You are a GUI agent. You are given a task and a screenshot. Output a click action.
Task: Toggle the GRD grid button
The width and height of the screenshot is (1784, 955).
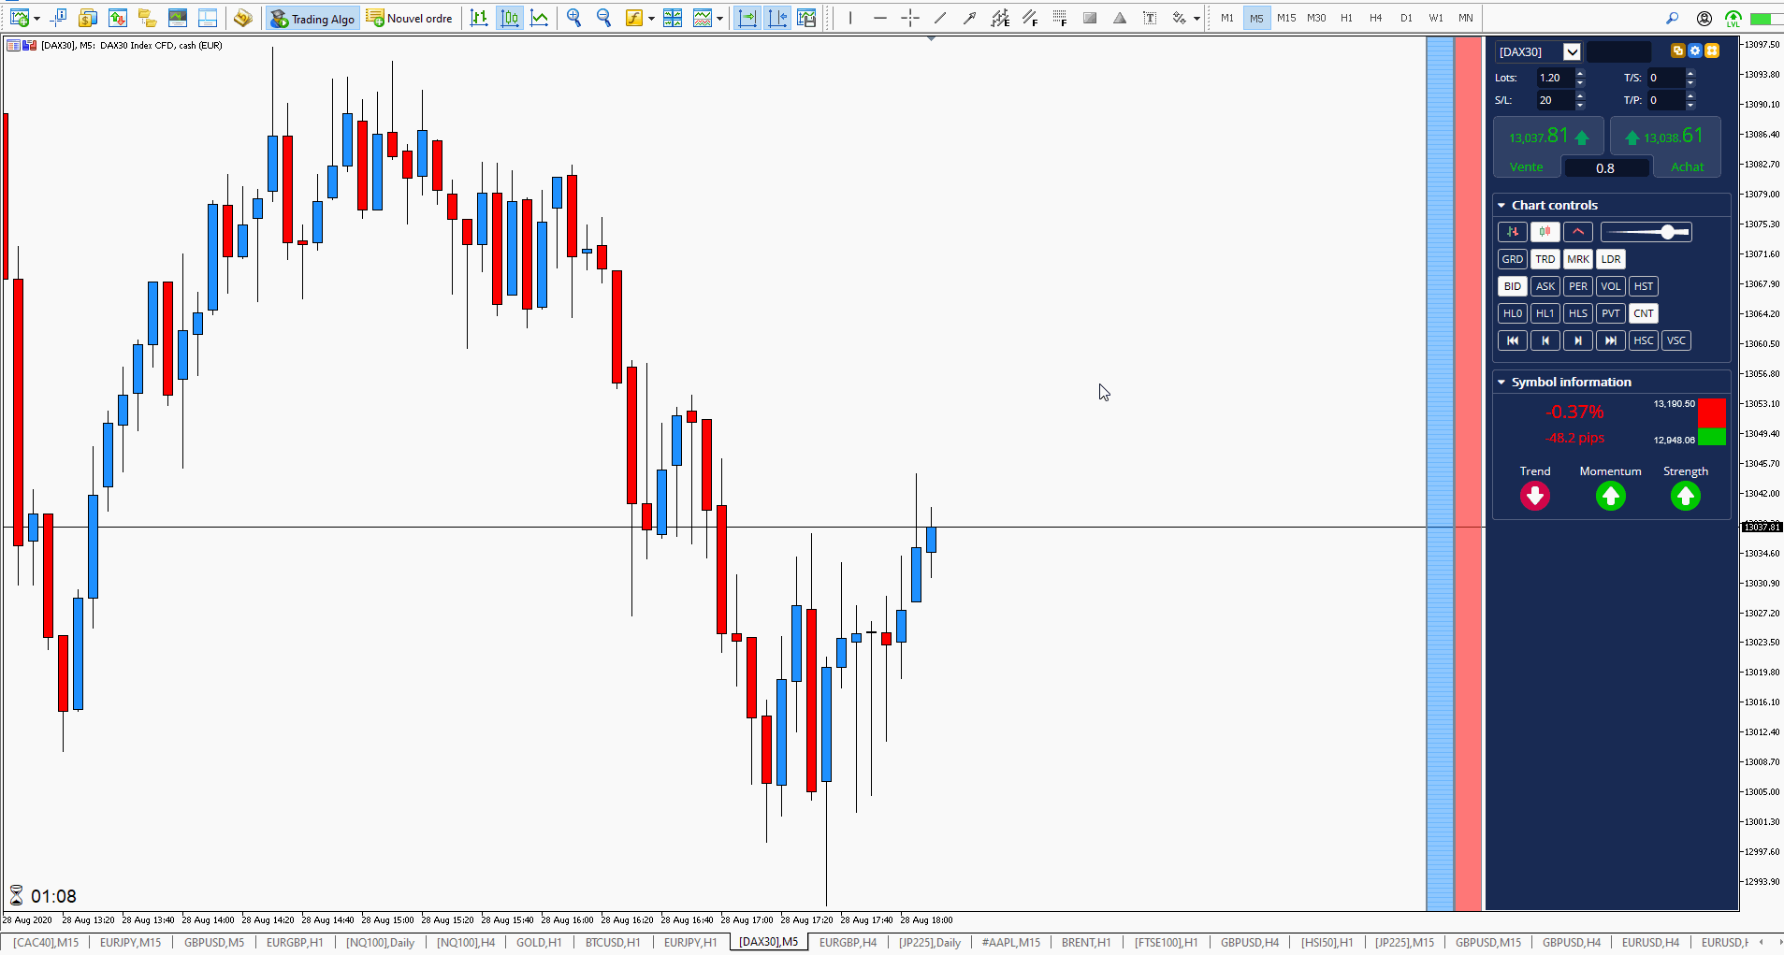[1513, 259]
